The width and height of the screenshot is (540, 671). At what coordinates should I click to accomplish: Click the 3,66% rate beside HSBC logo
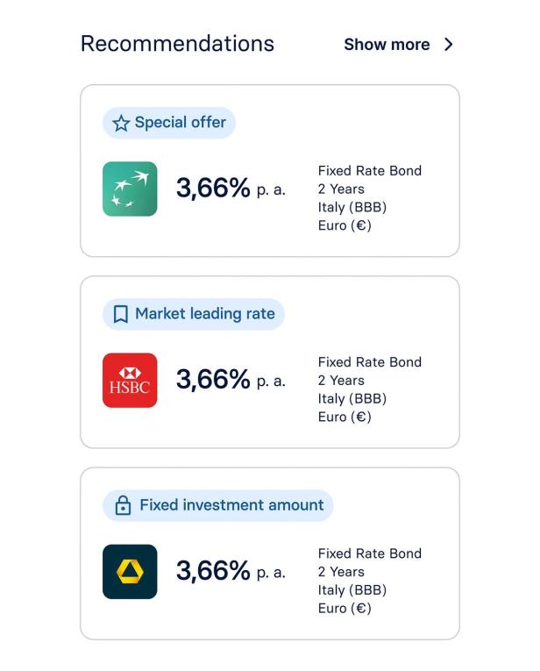tap(214, 379)
